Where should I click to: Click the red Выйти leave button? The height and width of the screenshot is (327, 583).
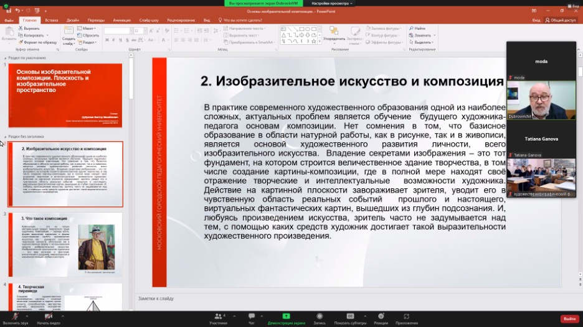pyautogui.click(x=569, y=318)
